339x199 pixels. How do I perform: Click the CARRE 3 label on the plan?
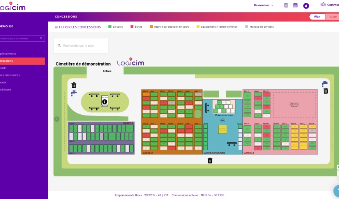click(249, 153)
